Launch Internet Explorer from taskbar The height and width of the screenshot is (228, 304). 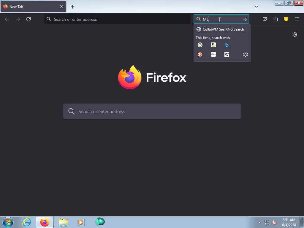[x=26, y=222]
